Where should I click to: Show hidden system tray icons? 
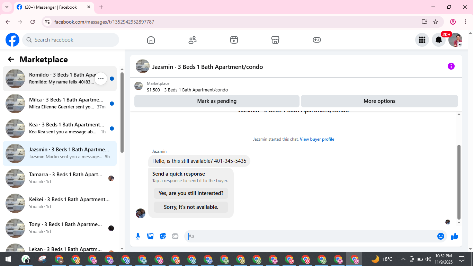click(403, 259)
